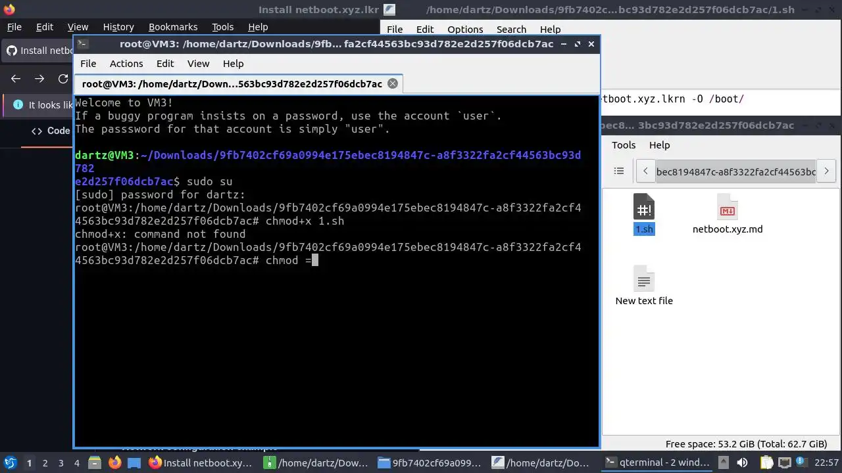This screenshot has width=842, height=473.
Task: Open clipboard manager tray icon
Action: point(767,462)
